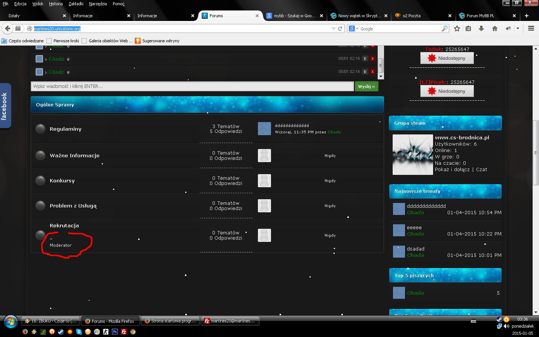Open the downloads arrow icon
This screenshot has height=337, width=539.
tap(481, 28)
